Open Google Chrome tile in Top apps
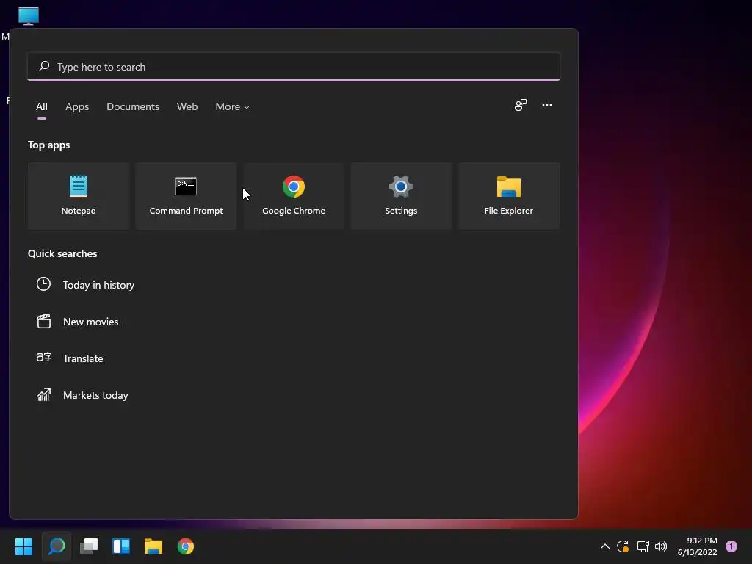Image resolution: width=752 pixels, height=564 pixels. (x=294, y=195)
